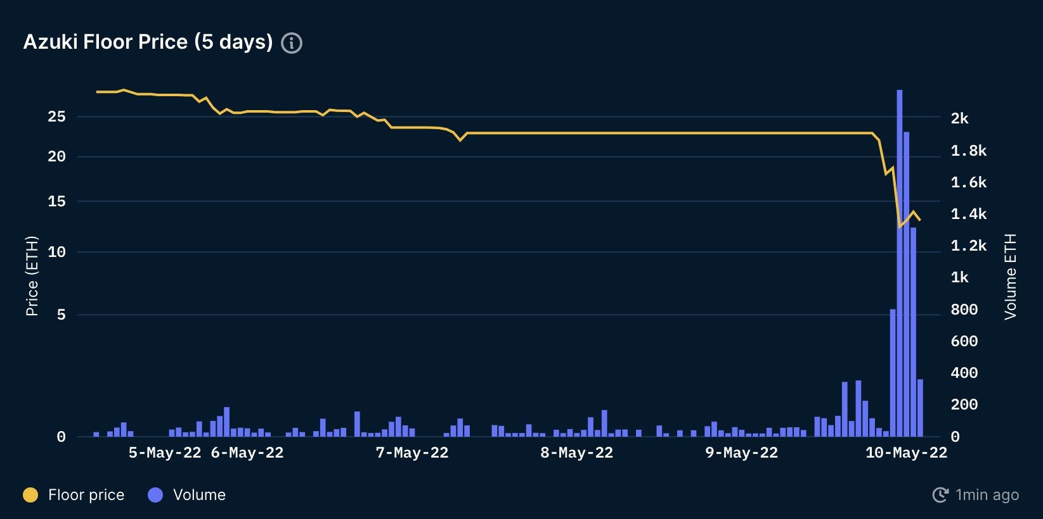
Task: Click the '25' price axis tick label
Action: point(56,116)
